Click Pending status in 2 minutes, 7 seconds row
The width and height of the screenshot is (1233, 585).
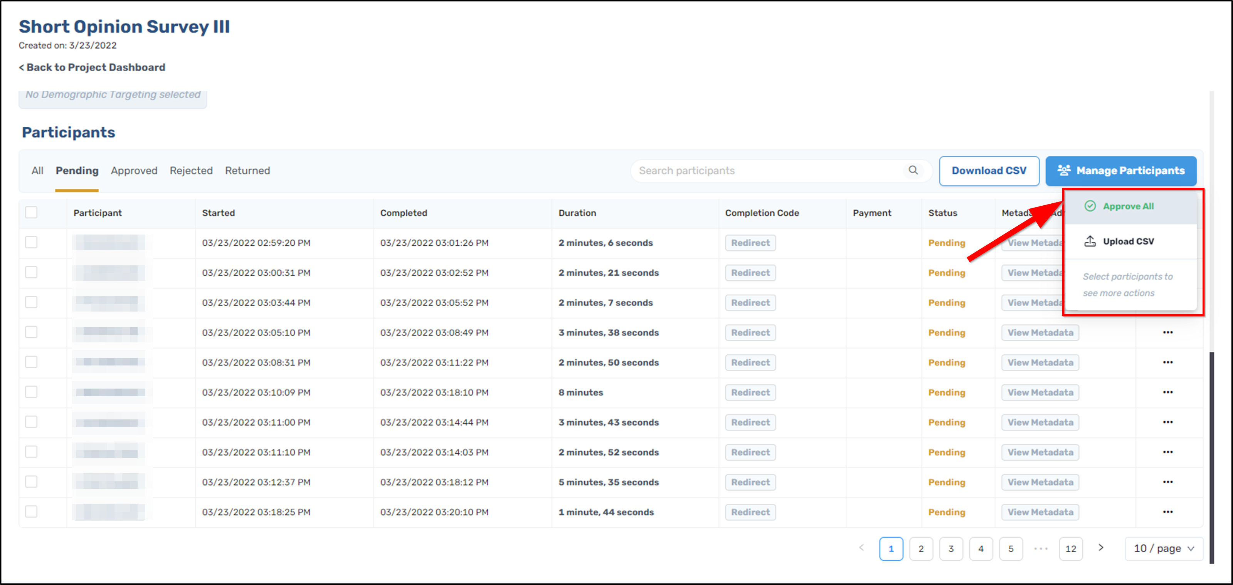coord(946,303)
